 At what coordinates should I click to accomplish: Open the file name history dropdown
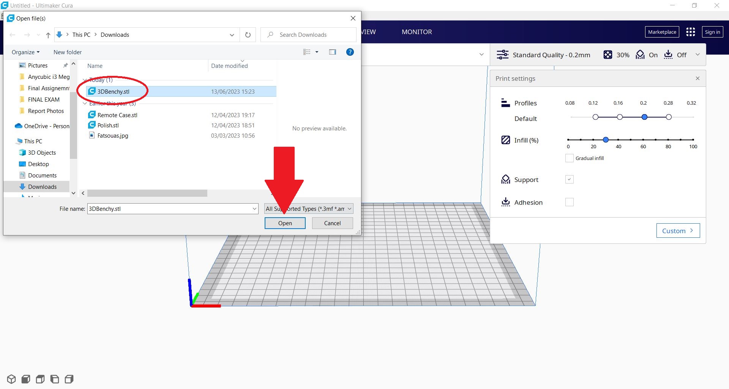254,209
